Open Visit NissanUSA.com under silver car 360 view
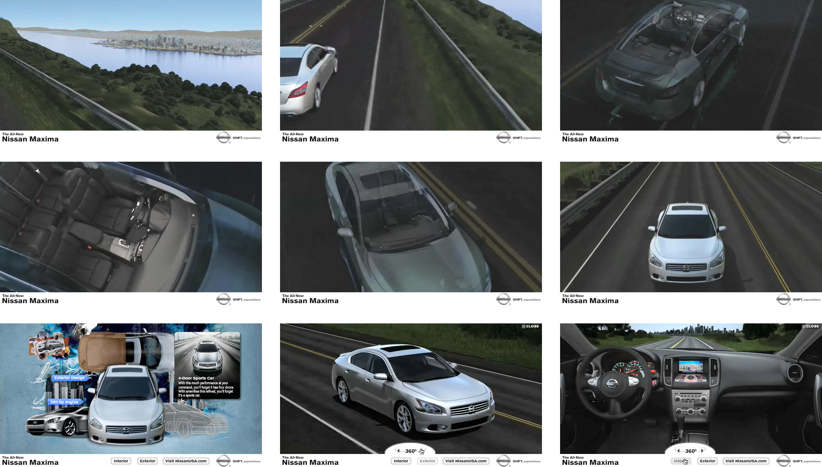Viewport: 822px width, 467px height. pyautogui.click(x=466, y=461)
